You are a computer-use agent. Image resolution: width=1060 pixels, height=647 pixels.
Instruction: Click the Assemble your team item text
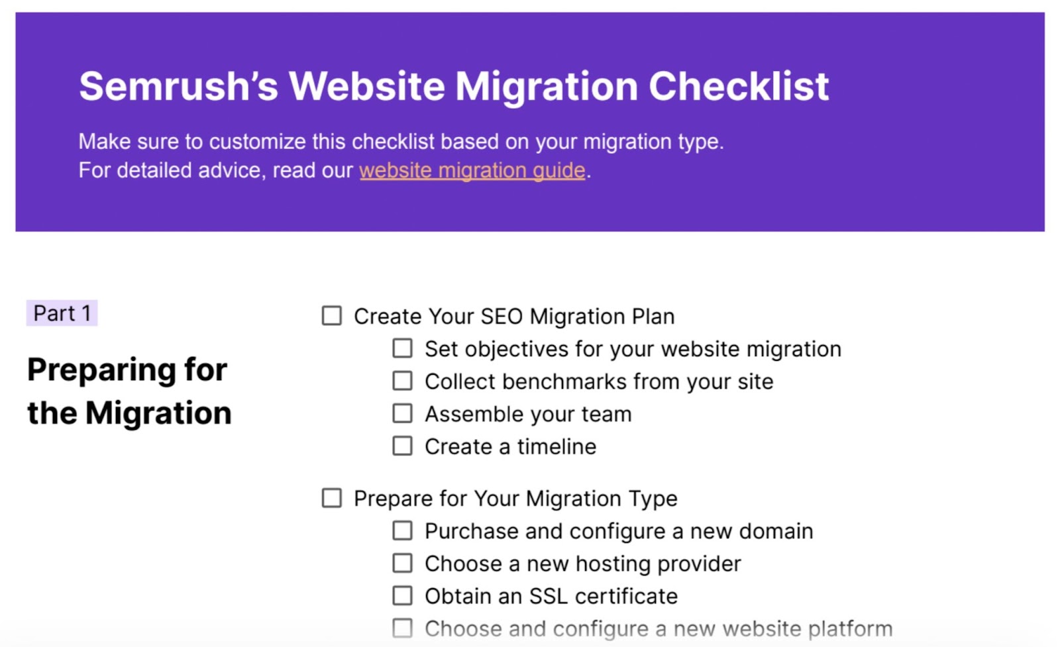point(528,415)
